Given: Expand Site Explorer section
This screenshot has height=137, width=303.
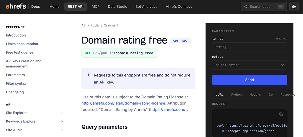Looking at the screenshot, I should (x=35, y=113).
